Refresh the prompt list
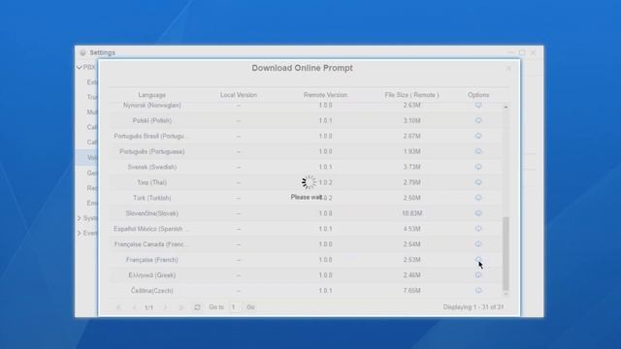The height and width of the screenshot is (349, 621). [x=197, y=307]
